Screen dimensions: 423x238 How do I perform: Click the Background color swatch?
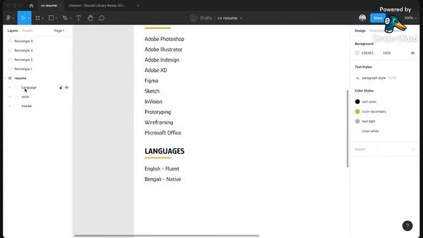[x=357, y=53]
